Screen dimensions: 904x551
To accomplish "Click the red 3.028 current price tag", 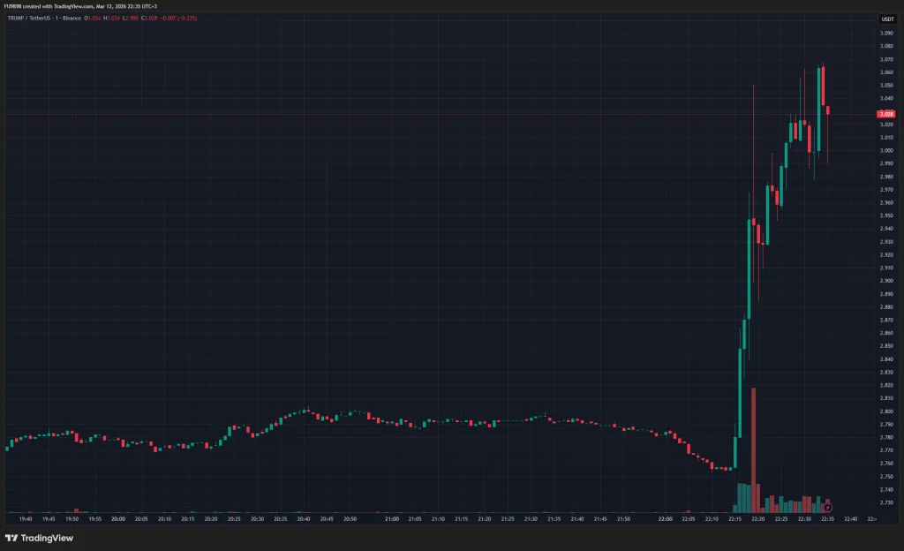I will point(885,114).
